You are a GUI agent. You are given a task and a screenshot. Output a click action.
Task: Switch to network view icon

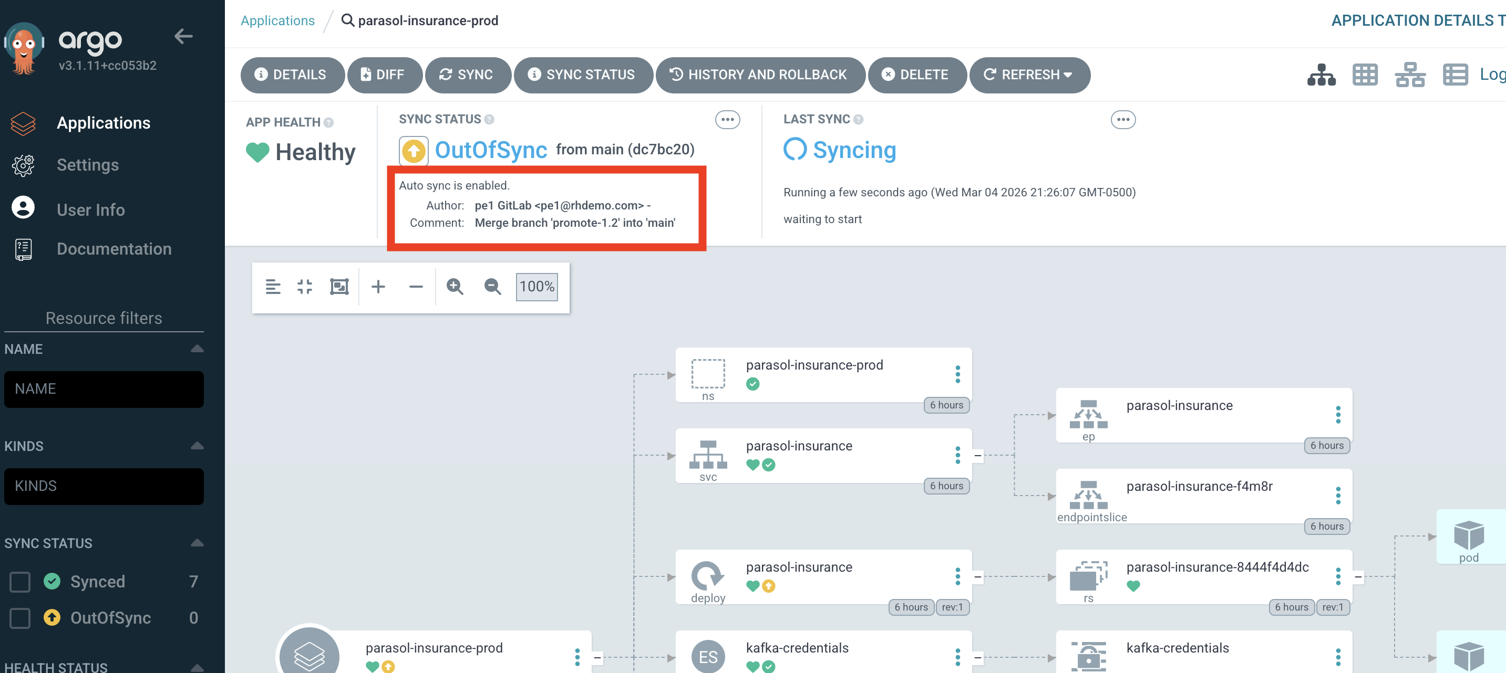coord(1409,75)
